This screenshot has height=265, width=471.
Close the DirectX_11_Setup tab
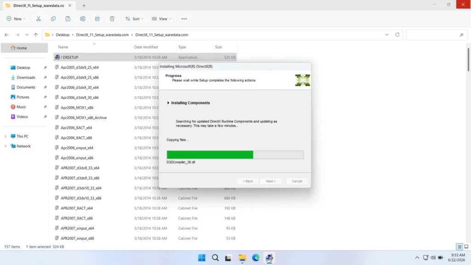coord(70,6)
